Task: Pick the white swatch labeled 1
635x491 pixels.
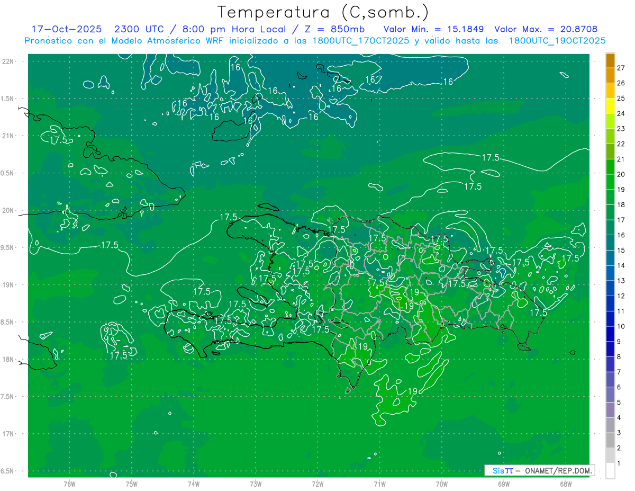Action: click(610, 471)
